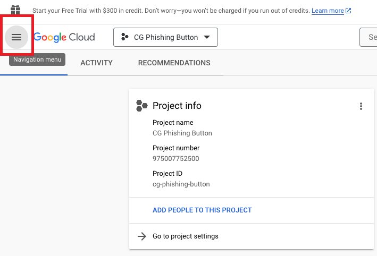Viewport: 377px width, 256px height.
Task: Click the project ID cg-phishing-button
Action: point(181,184)
